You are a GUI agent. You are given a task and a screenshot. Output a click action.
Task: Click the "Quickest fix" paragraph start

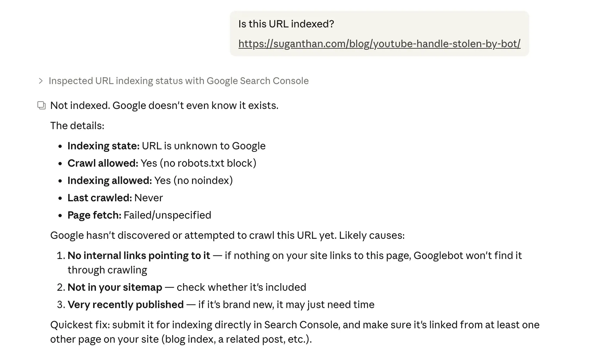[x=80, y=325]
